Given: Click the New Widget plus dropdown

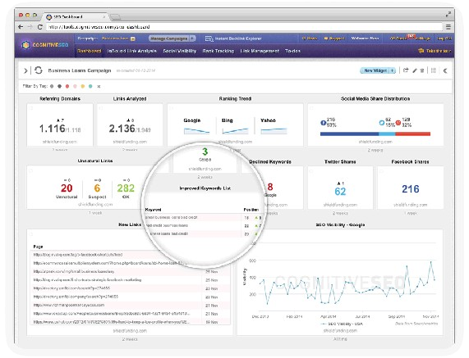Looking at the screenshot, I should [x=393, y=70].
